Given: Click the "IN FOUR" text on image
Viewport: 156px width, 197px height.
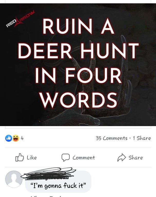Looking at the screenshot, I should click(x=78, y=76).
